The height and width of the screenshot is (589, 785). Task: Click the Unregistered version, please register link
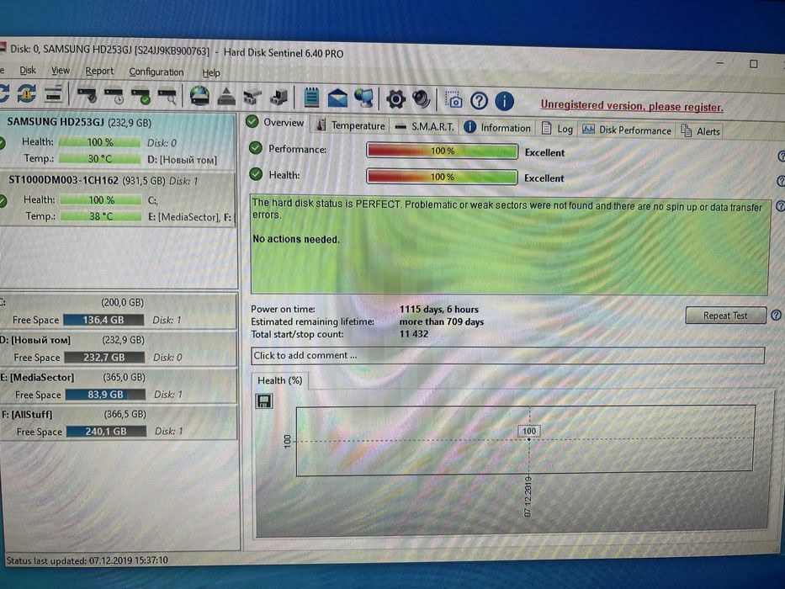632,106
